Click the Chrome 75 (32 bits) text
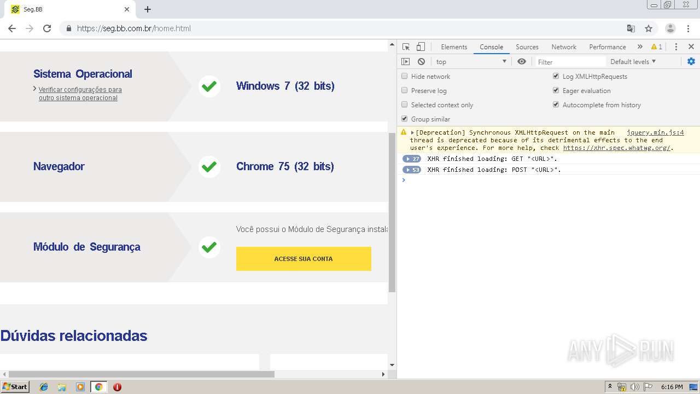This screenshot has width=700, height=394. tap(285, 166)
